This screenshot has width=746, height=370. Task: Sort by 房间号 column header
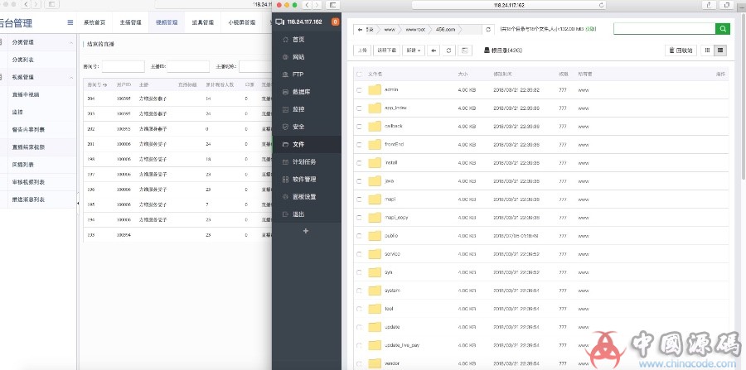pos(97,84)
